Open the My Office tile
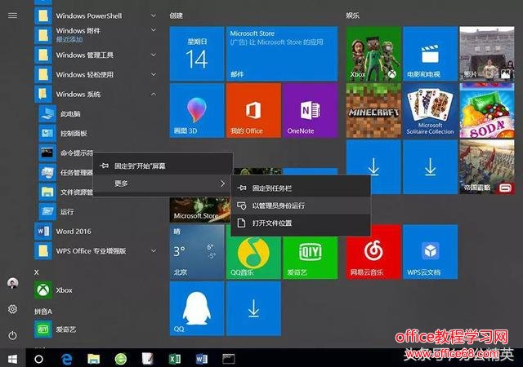This screenshot has height=367, width=523. [253, 111]
